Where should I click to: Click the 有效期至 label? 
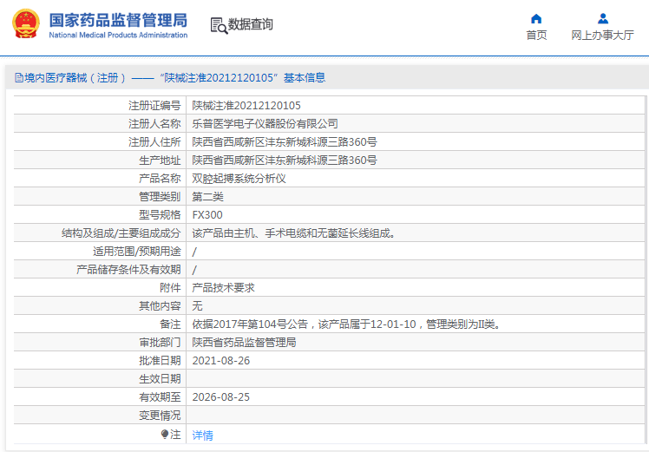point(161,397)
